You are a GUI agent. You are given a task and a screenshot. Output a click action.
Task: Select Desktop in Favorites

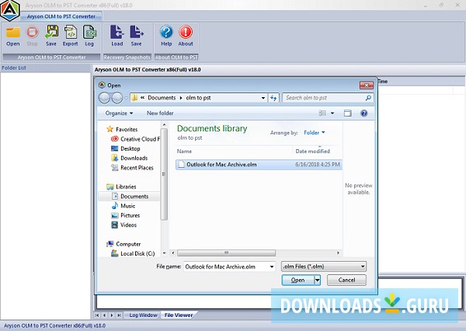coord(125,148)
